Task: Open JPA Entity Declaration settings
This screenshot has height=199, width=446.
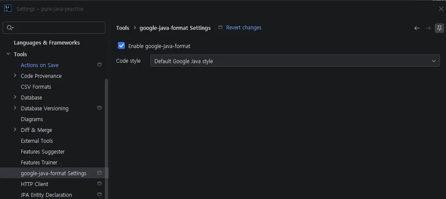Action: point(46,195)
